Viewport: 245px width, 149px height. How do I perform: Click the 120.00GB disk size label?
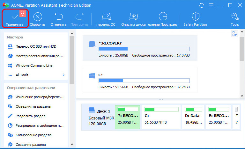[x=97, y=124]
